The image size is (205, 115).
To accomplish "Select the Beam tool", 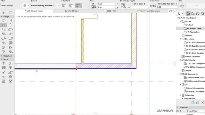I will (x=4, y=29).
